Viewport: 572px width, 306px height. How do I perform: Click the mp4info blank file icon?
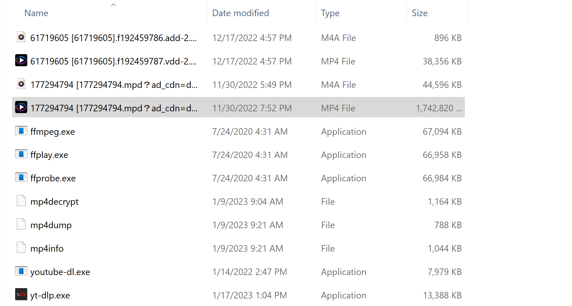tap(21, 248)
